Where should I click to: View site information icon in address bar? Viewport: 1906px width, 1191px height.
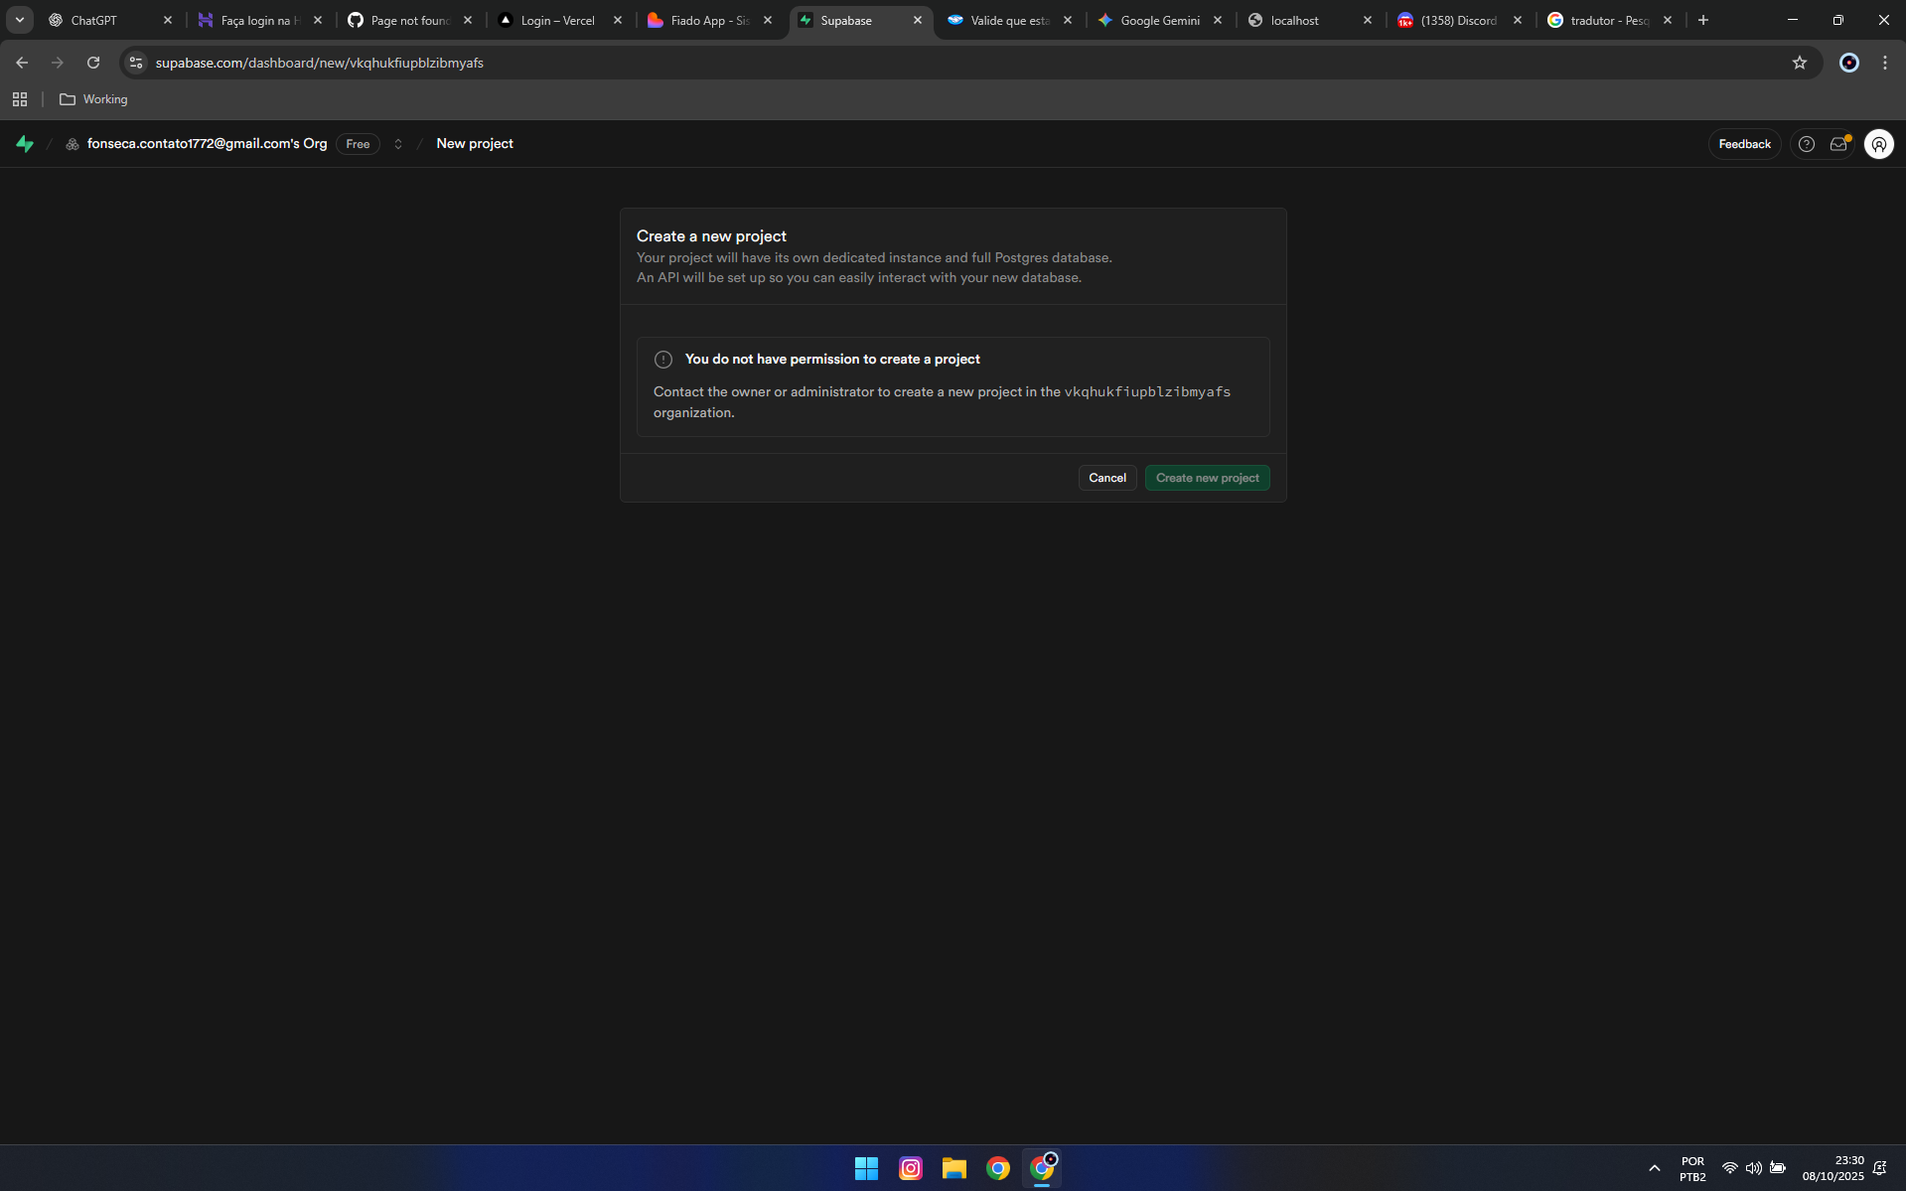(136, 63)
